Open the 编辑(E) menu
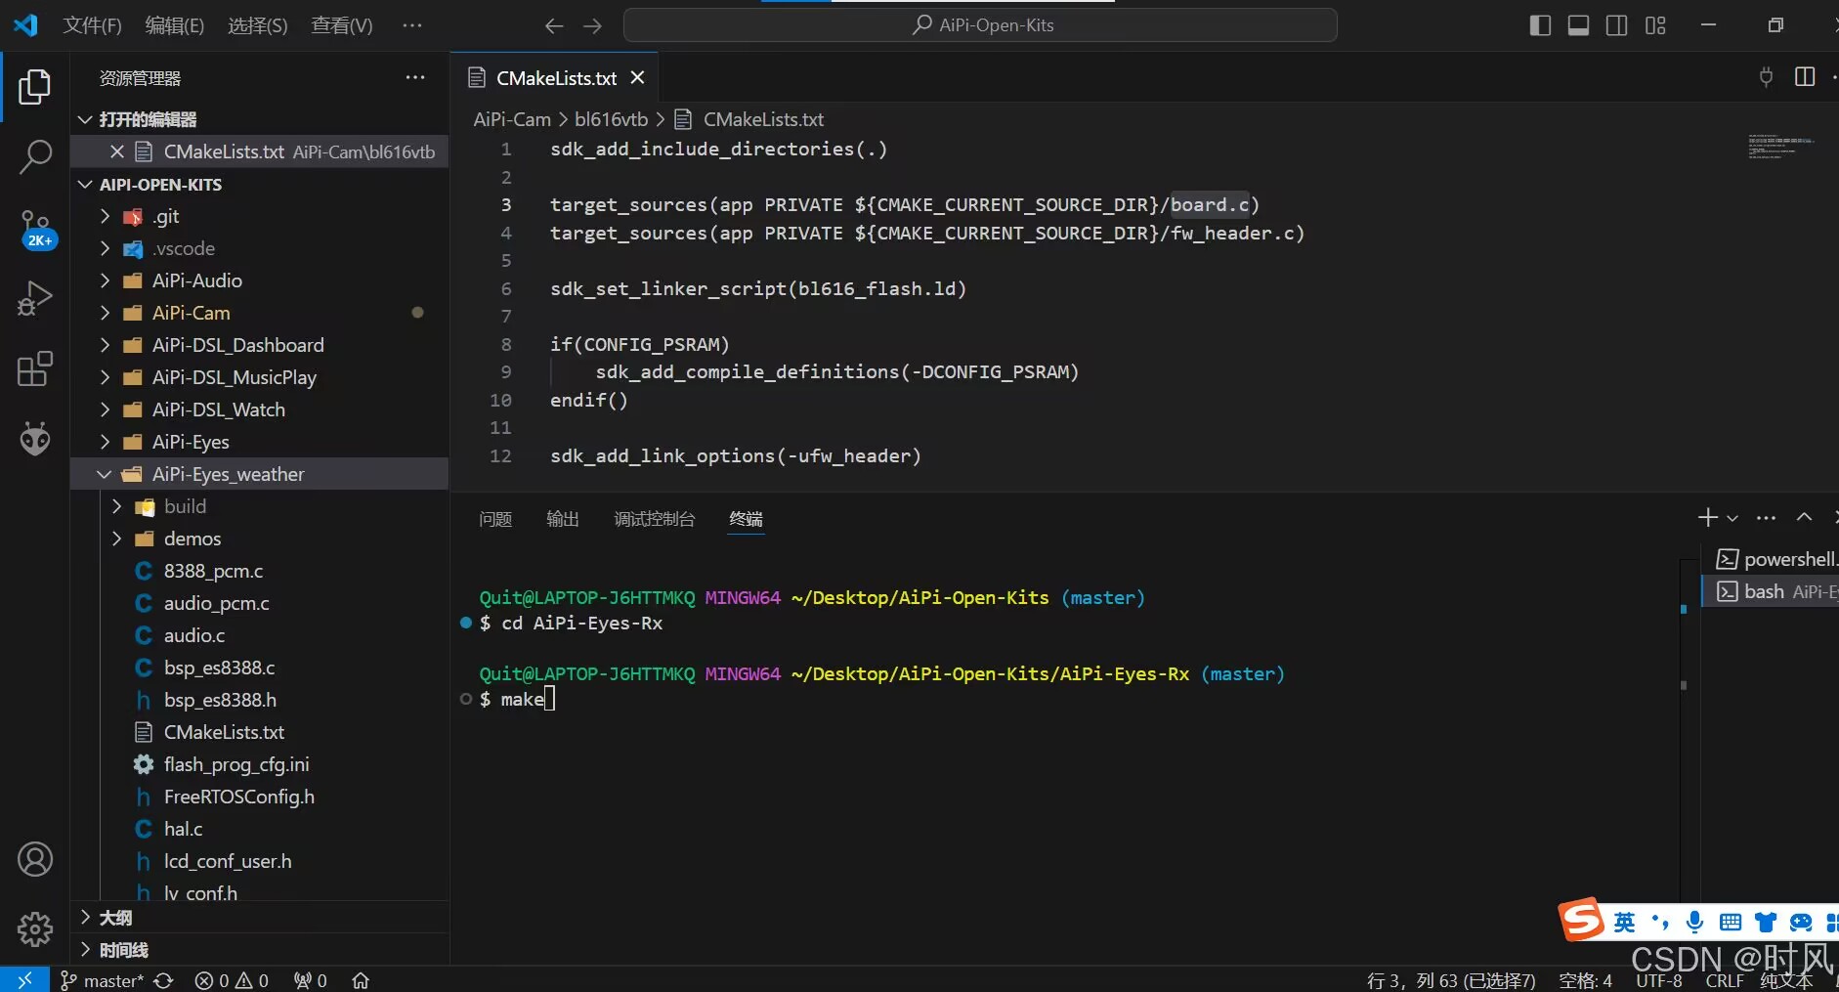1839x992 pixels. 175,25
